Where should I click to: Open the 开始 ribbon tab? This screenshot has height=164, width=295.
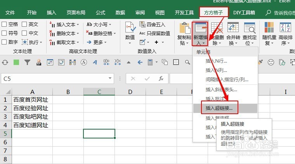31,12
